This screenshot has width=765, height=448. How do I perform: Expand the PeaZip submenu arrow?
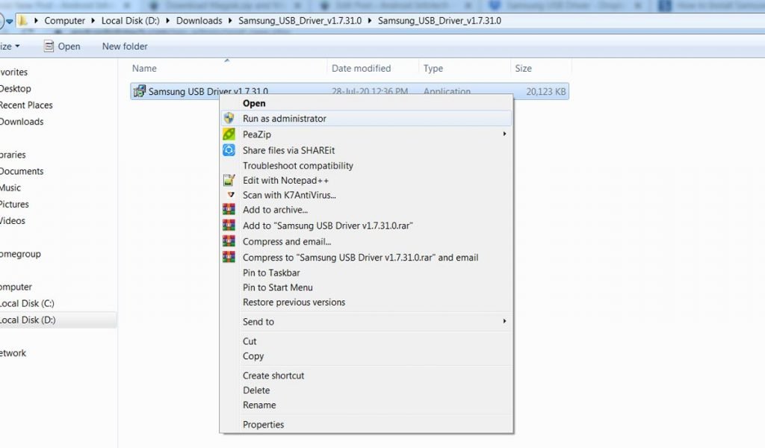(x=504, y=134)
